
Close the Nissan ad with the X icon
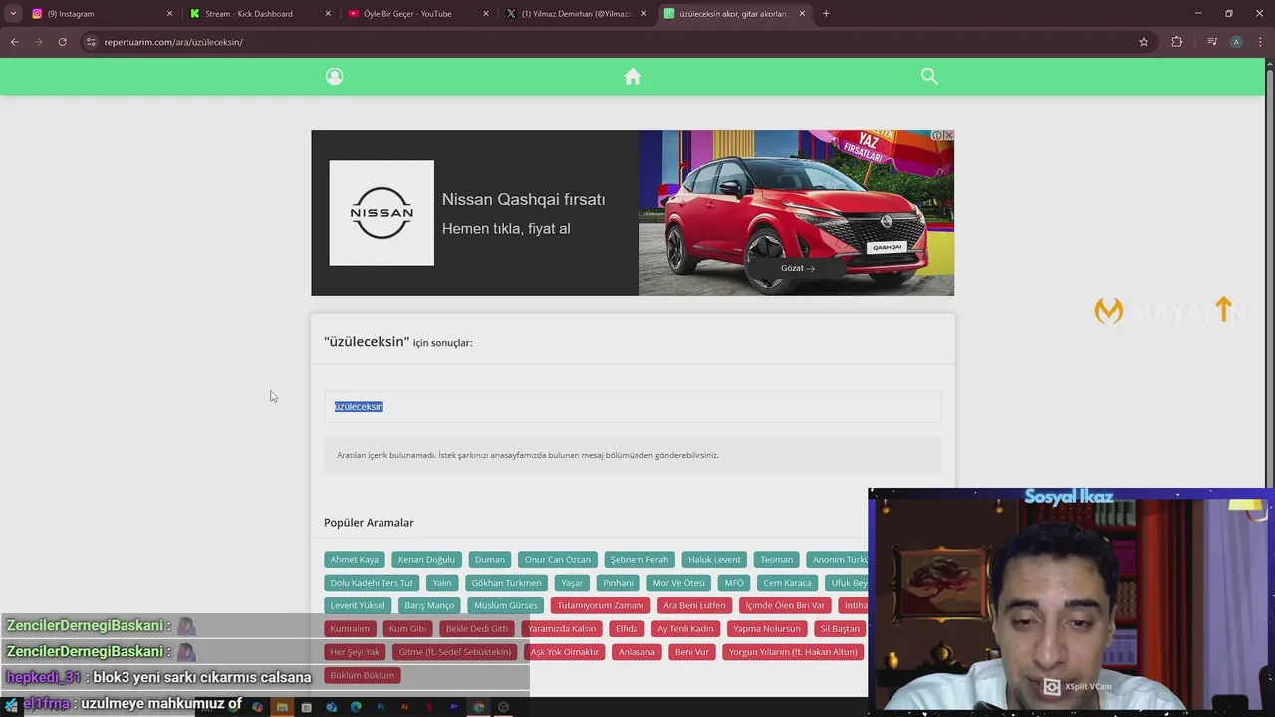(948, 135)
